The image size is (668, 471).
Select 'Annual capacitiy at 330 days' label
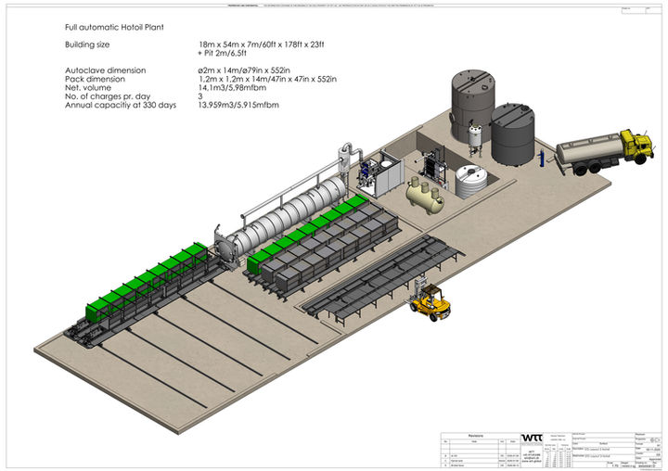point(120,105)
